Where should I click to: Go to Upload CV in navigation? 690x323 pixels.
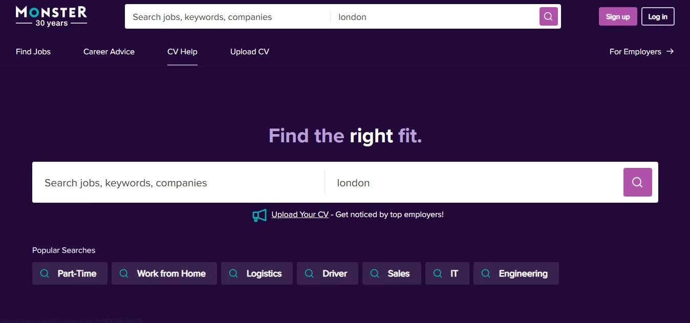coord(250,52)
